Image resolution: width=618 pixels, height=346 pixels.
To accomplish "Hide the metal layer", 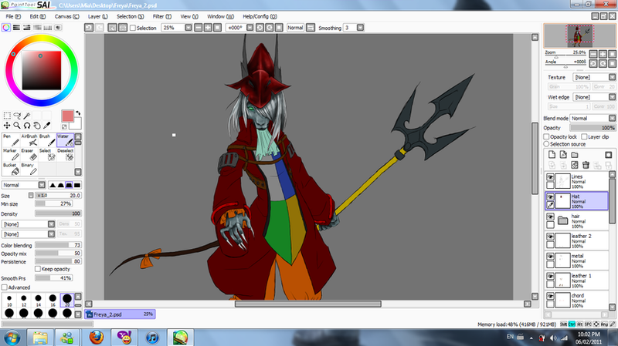I will pos(550,257).
